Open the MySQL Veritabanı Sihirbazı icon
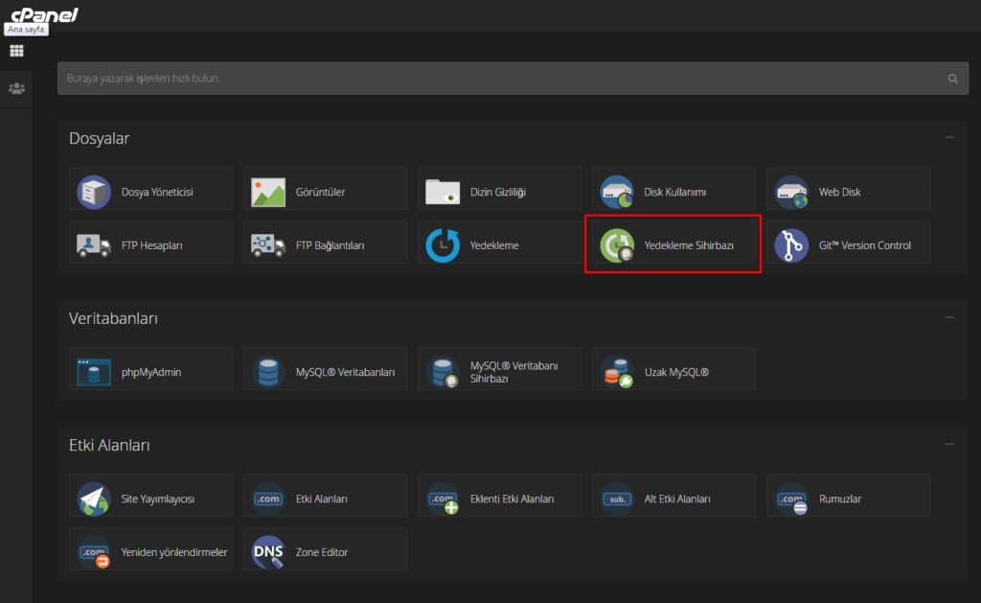Screen dimensions: 981x603 pos(444,372)
